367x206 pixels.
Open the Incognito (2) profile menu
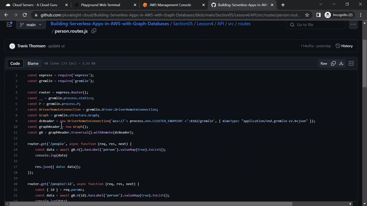pos(339,15)
